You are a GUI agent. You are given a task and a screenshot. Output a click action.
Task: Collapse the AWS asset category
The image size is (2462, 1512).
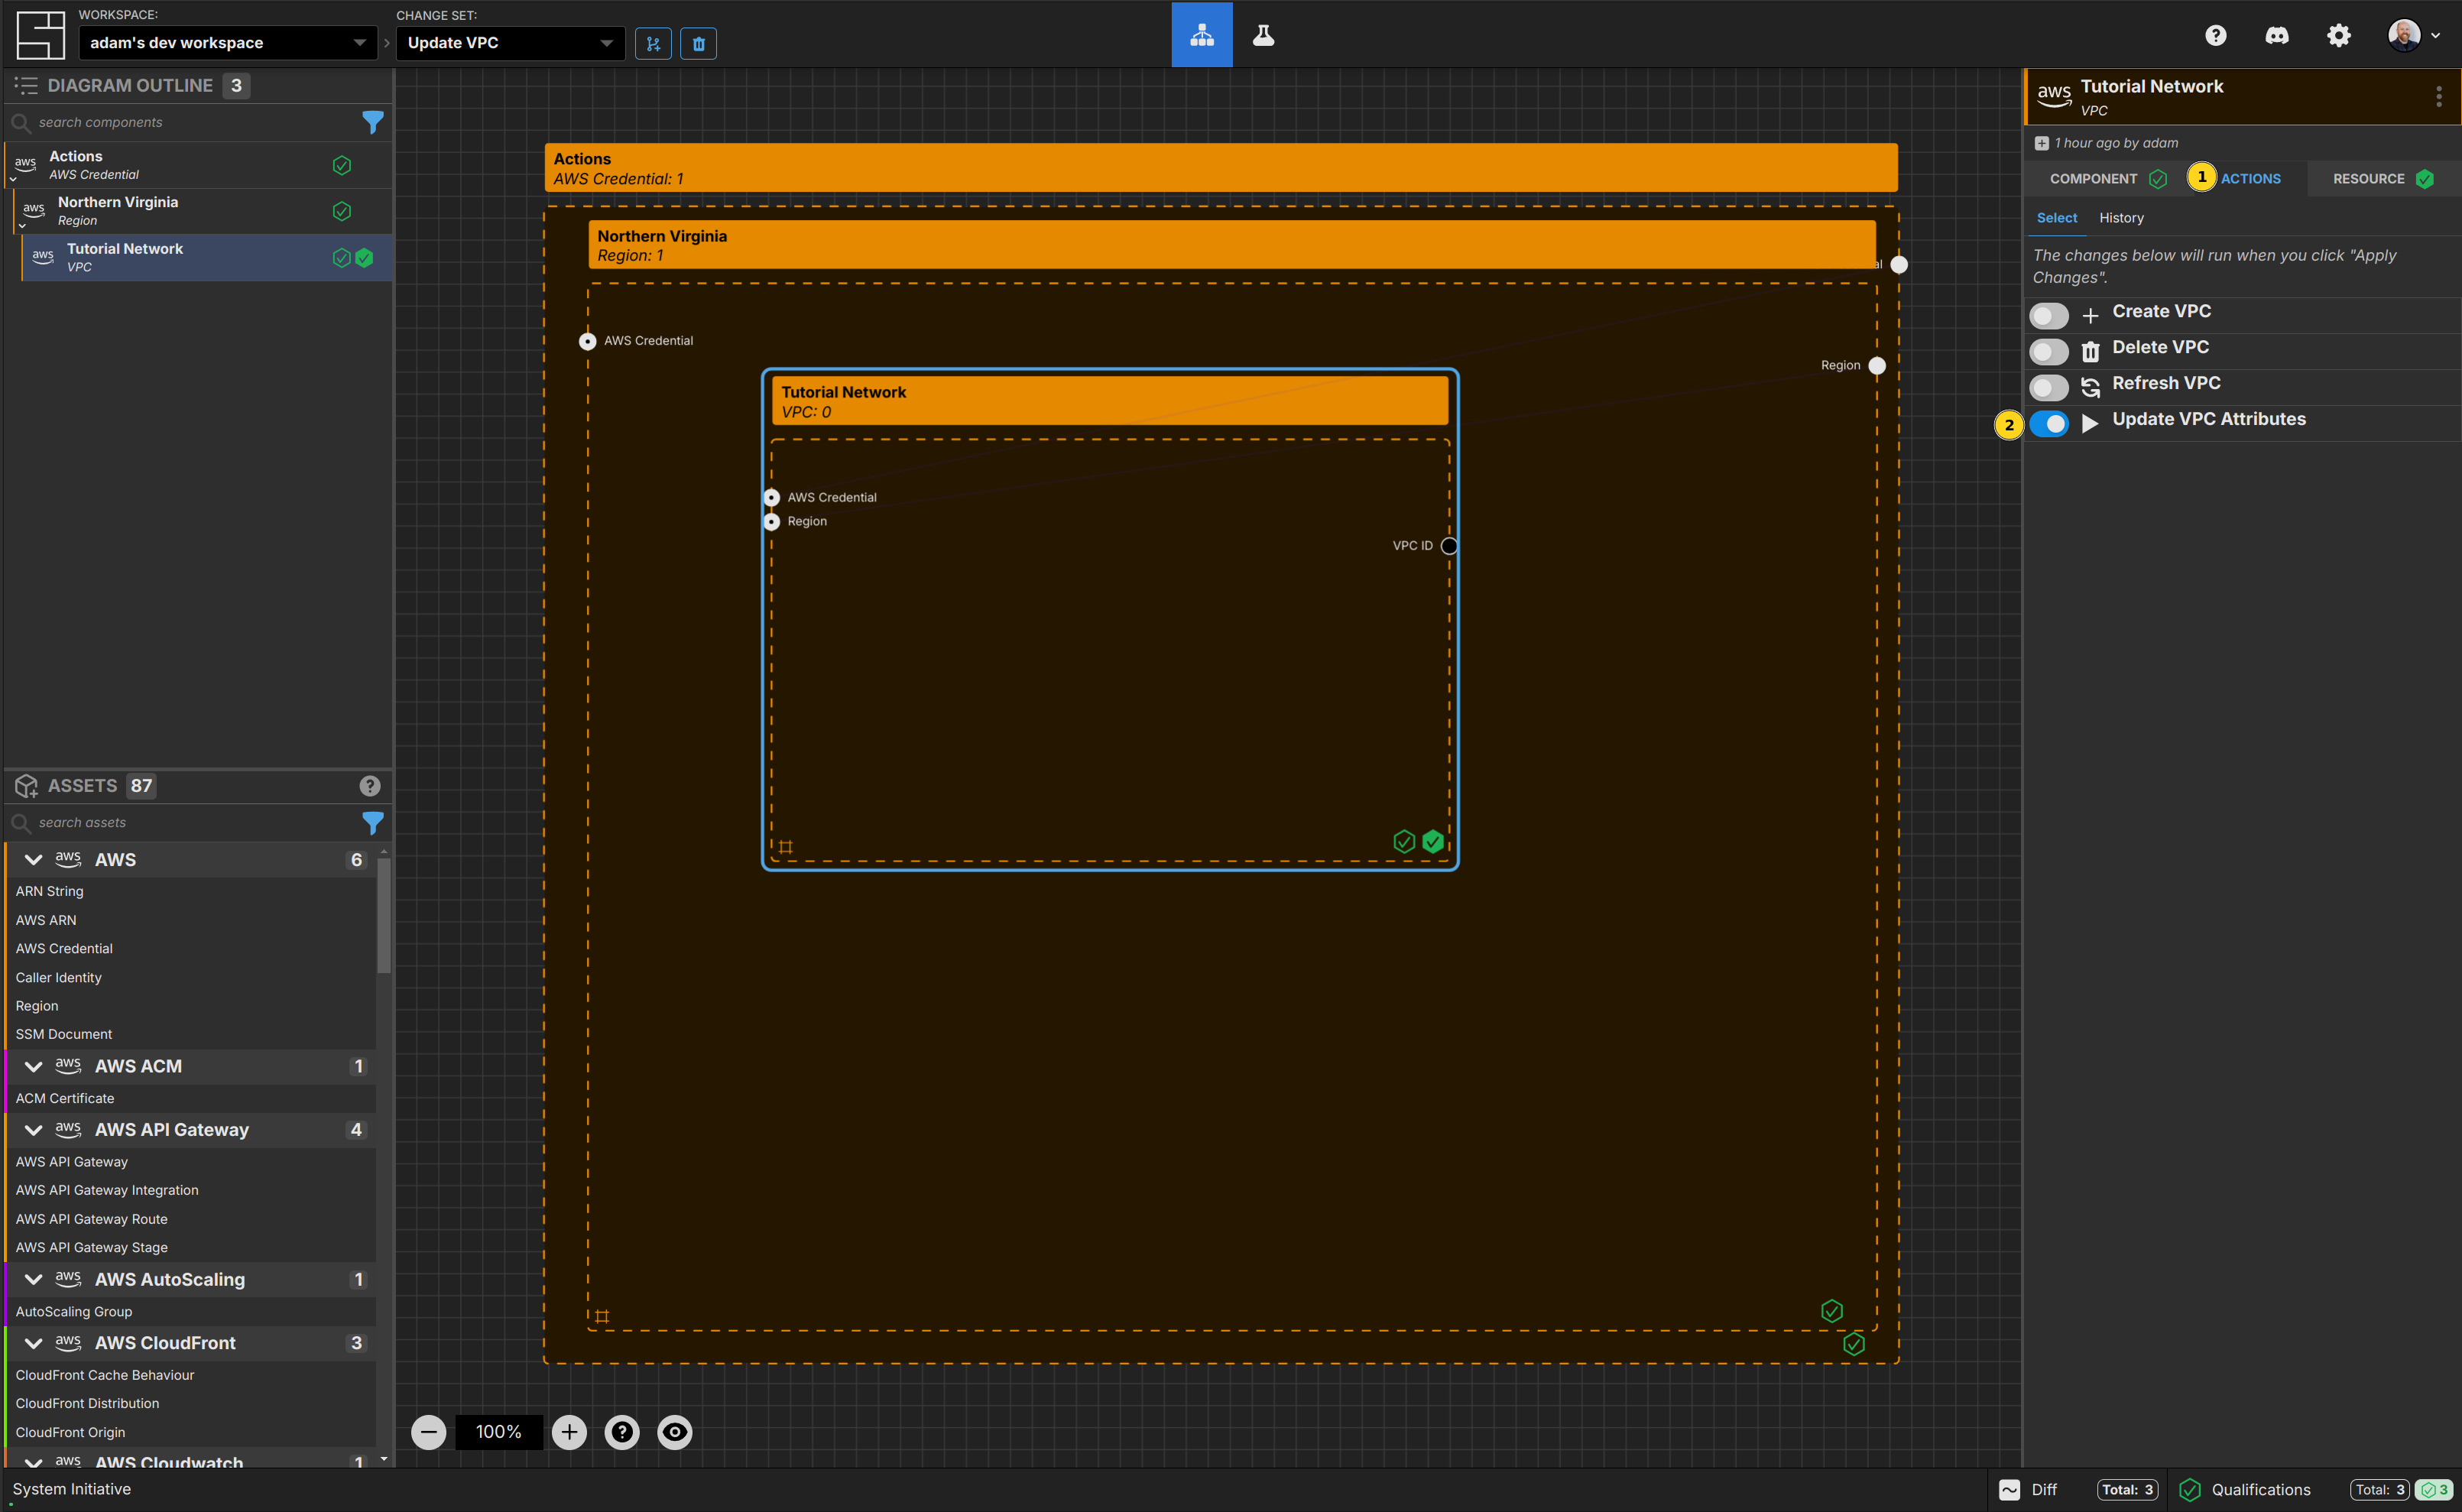pyautogui.click(x=33, y=860)
